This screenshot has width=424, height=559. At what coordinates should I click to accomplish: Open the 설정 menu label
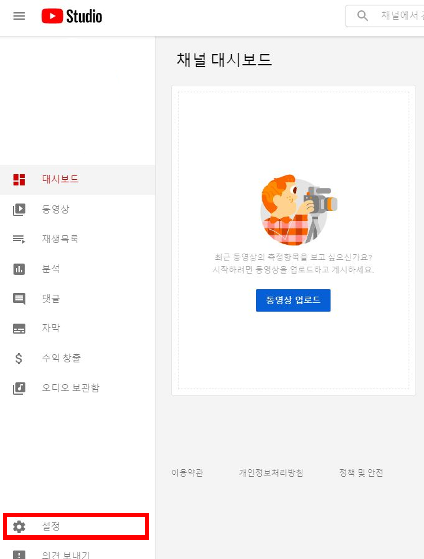pos(51,526)
